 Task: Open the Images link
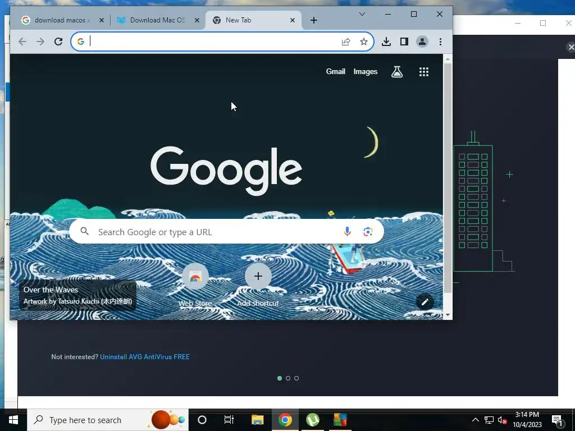[x=365, y=71]
